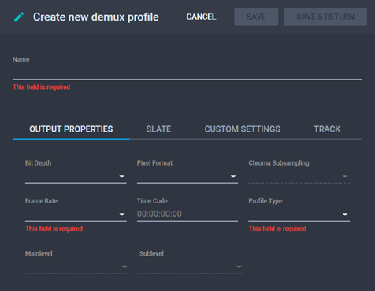
Task: Click the pencil edit icon beside title
Action: coord(19,17)
